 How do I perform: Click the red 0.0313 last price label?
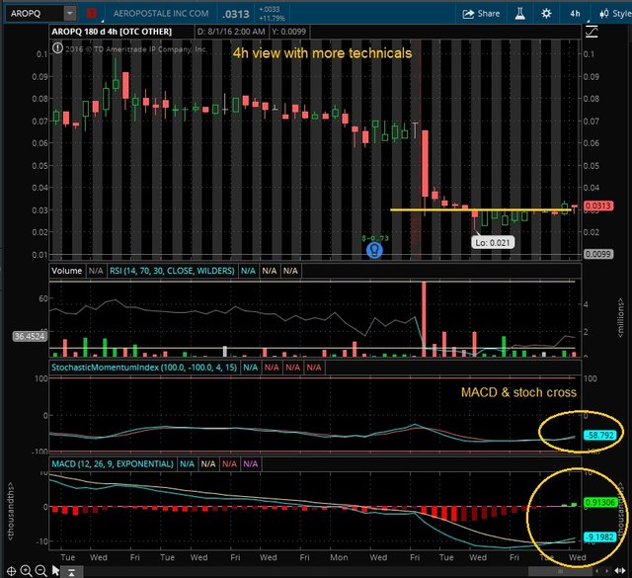598,206
